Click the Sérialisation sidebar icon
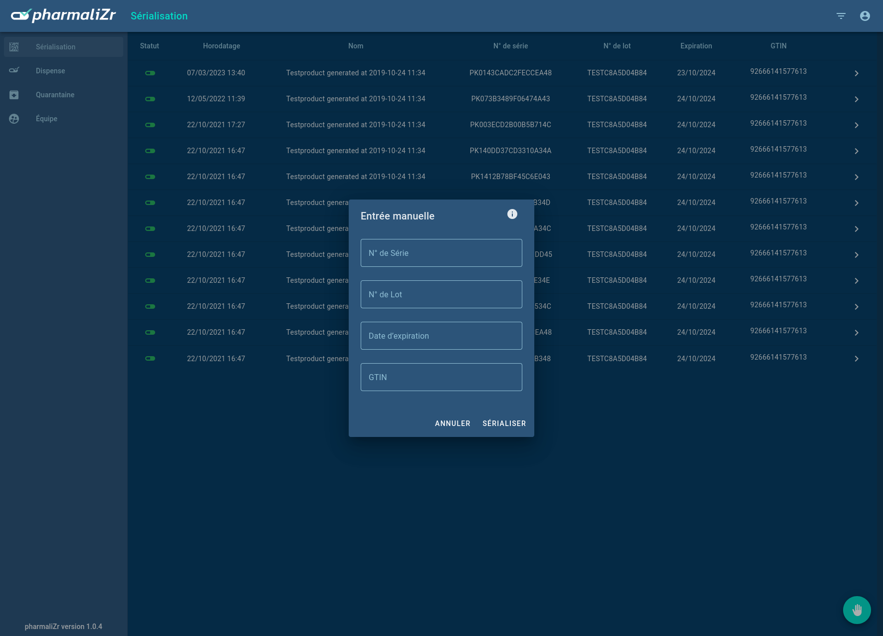The width and height of the screenshot is (883, 636). (x=14, y=47)
